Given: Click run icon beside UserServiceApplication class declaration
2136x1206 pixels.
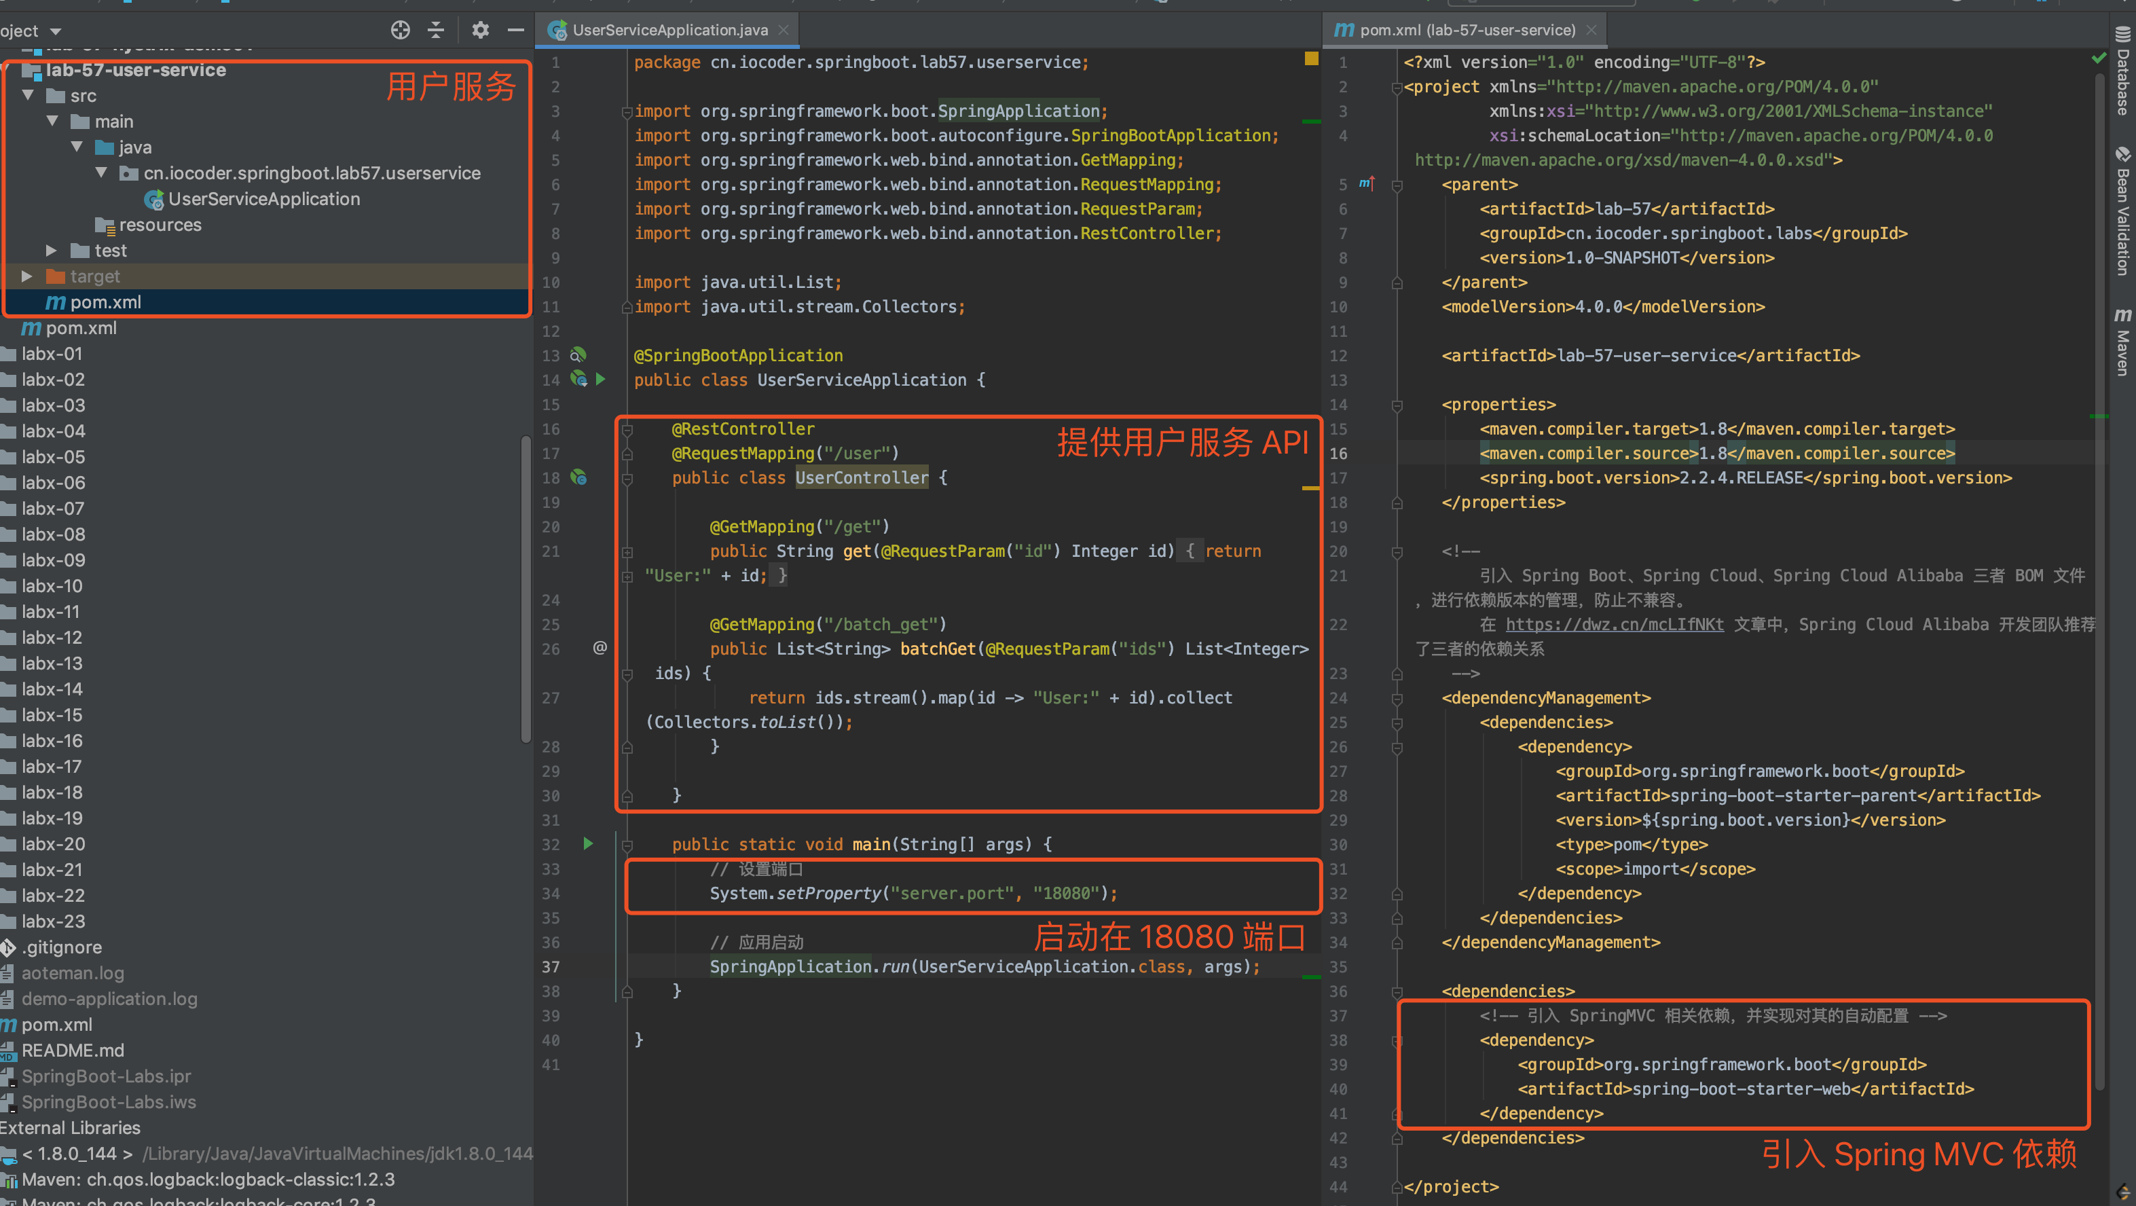Looking at the screenshot, I should click(x=600, y=379).
